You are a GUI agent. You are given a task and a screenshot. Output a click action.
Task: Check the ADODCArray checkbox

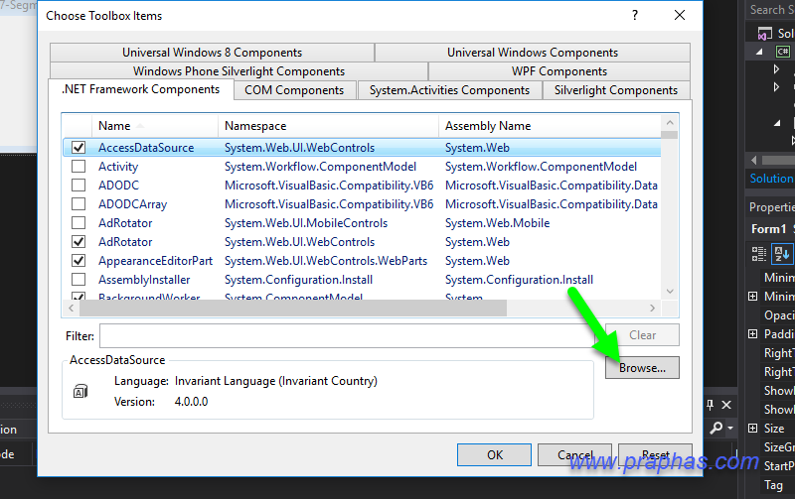tap(79, 204)
